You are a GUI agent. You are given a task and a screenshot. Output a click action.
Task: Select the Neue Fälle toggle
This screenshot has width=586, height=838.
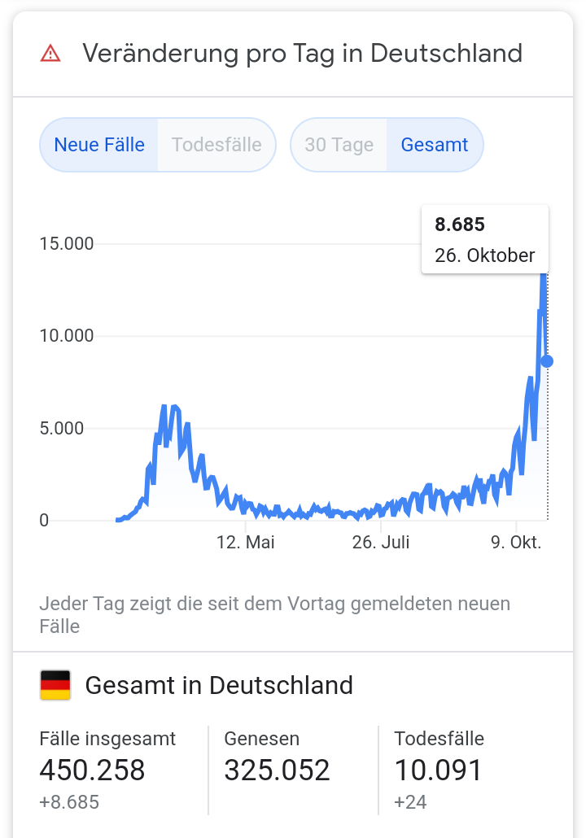99,146
